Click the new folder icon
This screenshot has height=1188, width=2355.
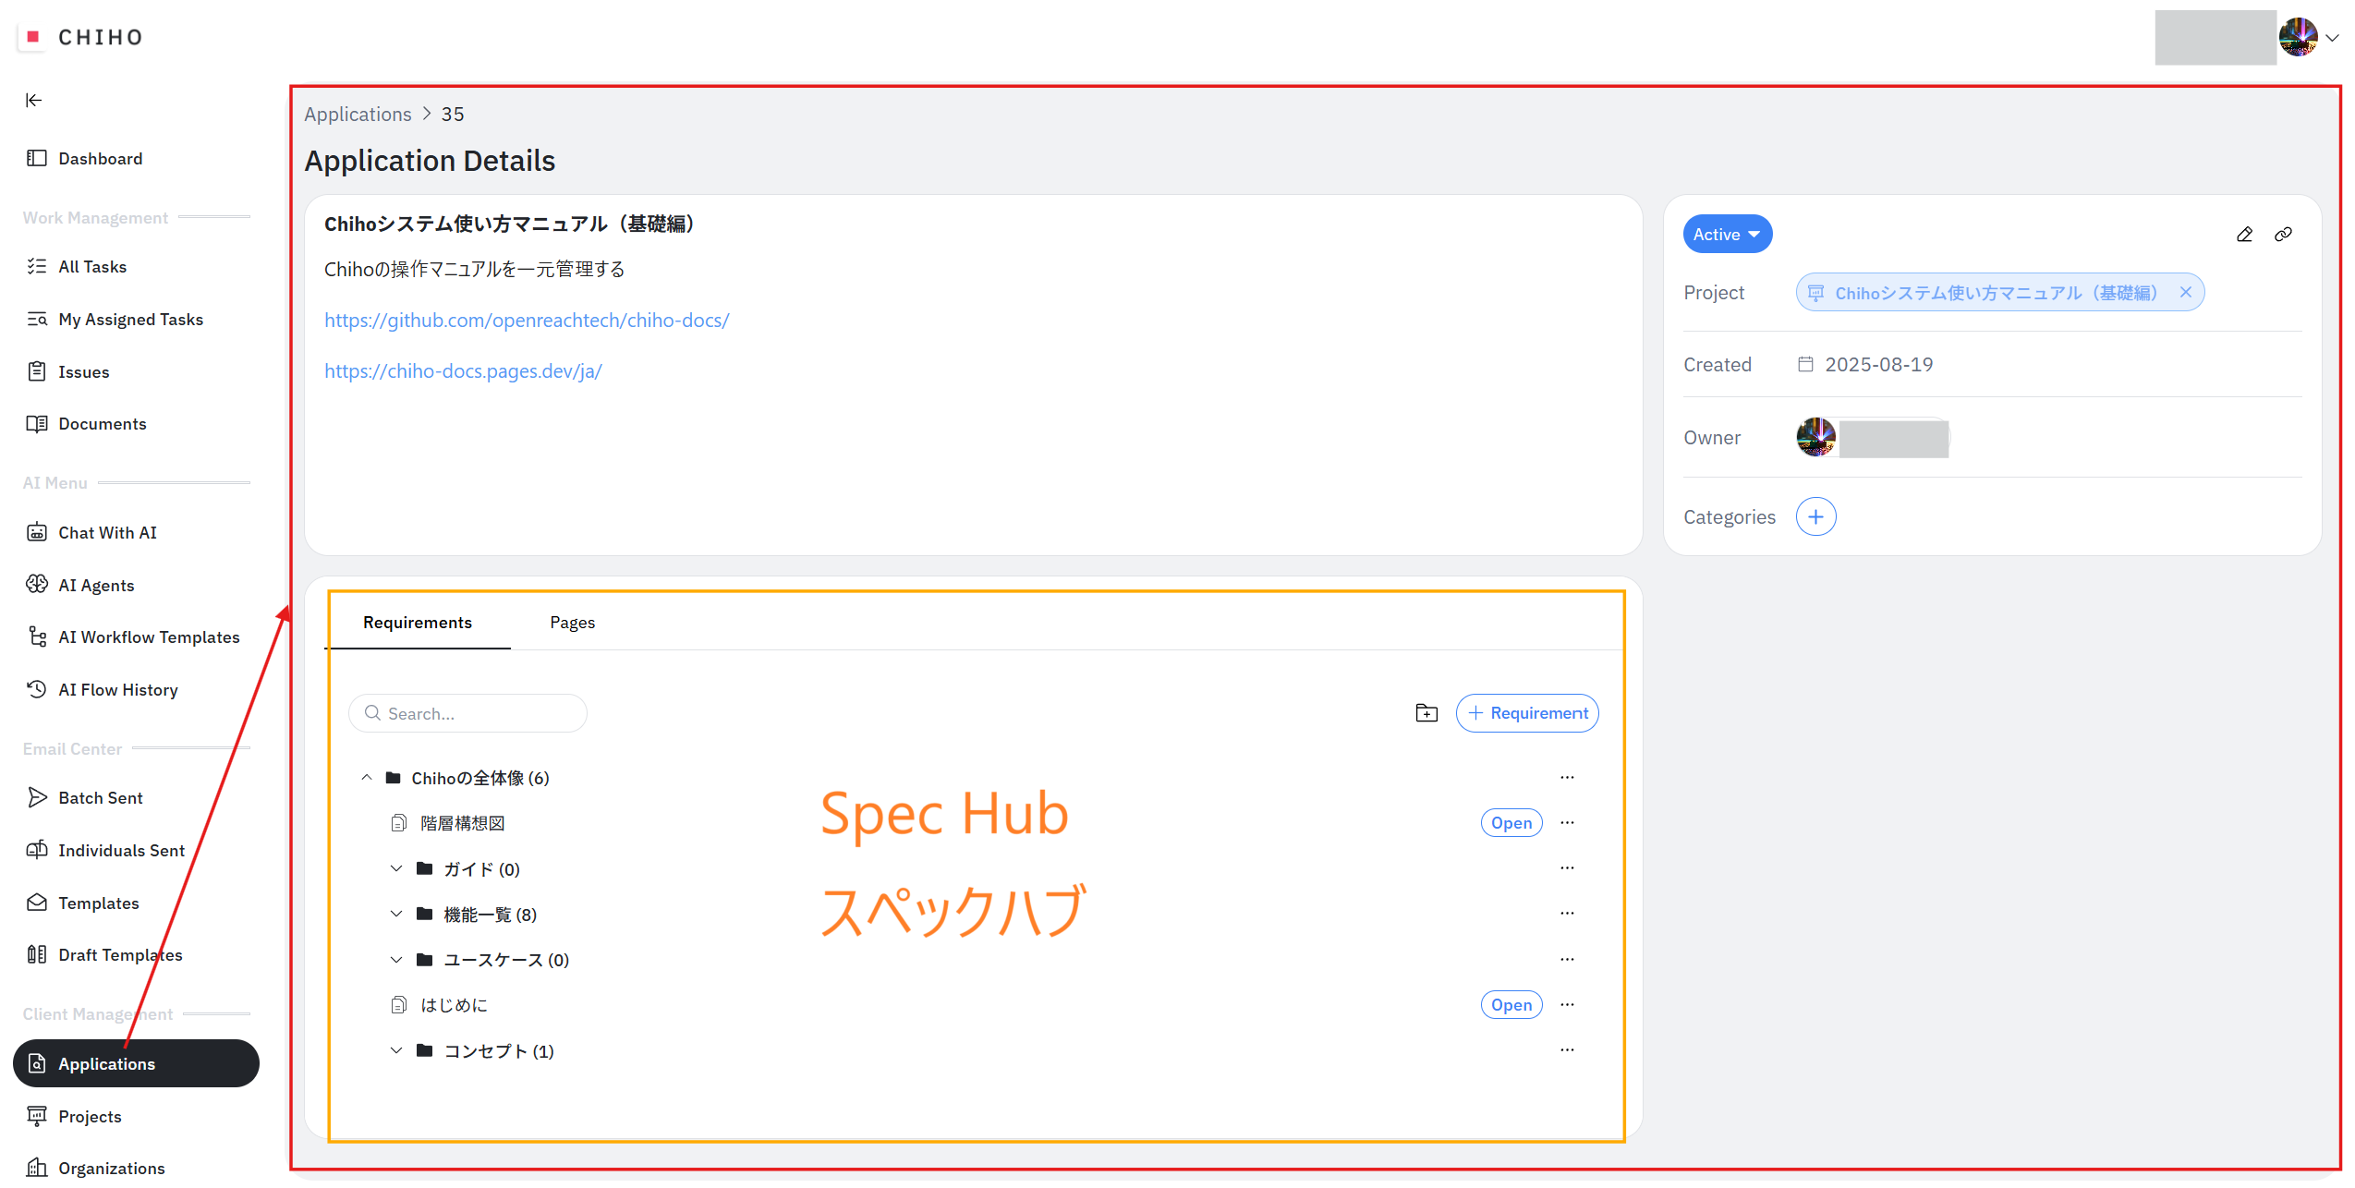(x=1426, y=713)
